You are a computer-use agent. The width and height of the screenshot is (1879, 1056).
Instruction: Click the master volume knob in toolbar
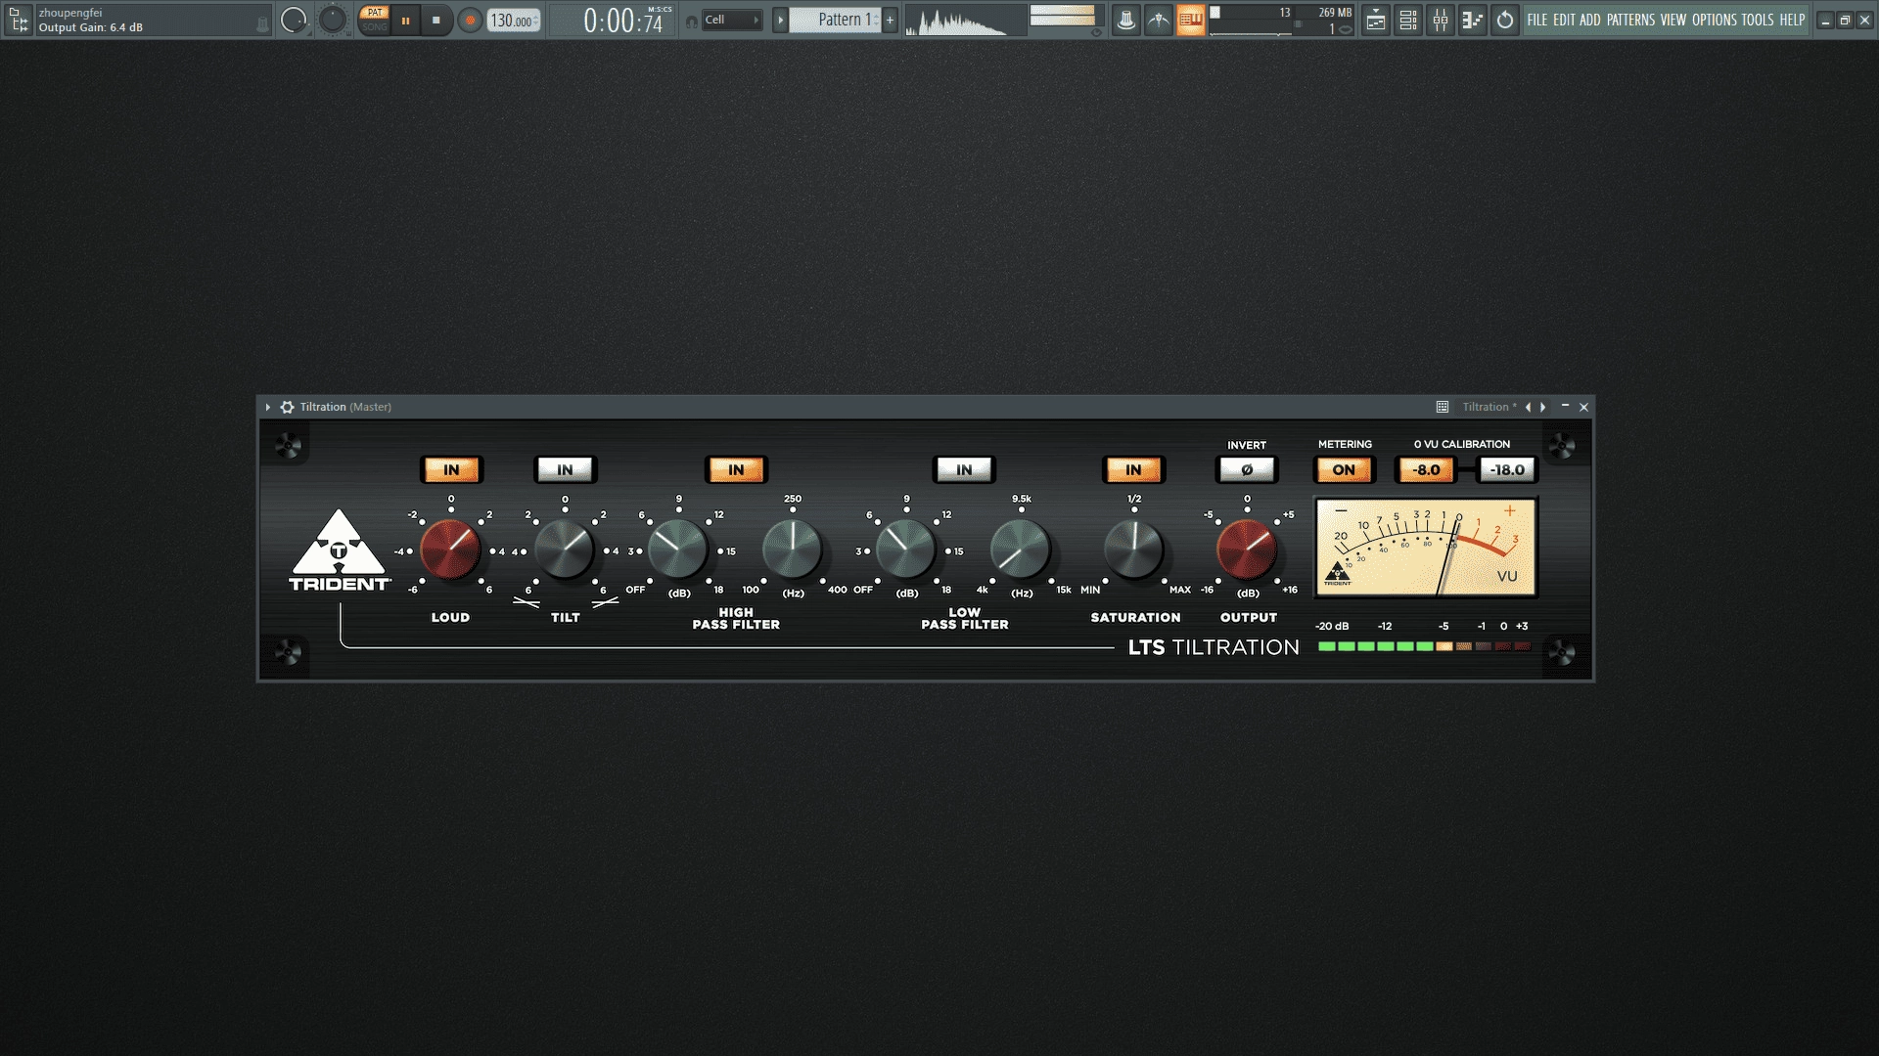coord(293,20)
